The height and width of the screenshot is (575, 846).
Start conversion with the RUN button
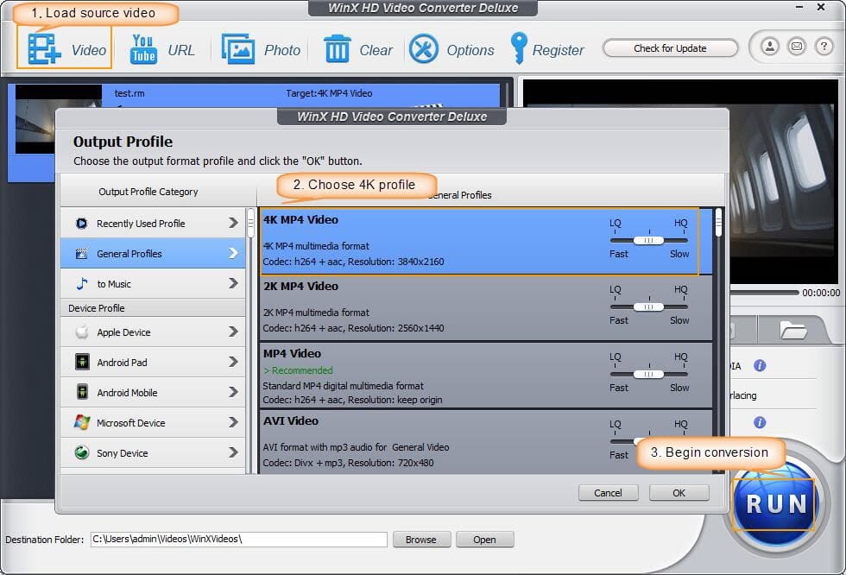pos(776,503)
